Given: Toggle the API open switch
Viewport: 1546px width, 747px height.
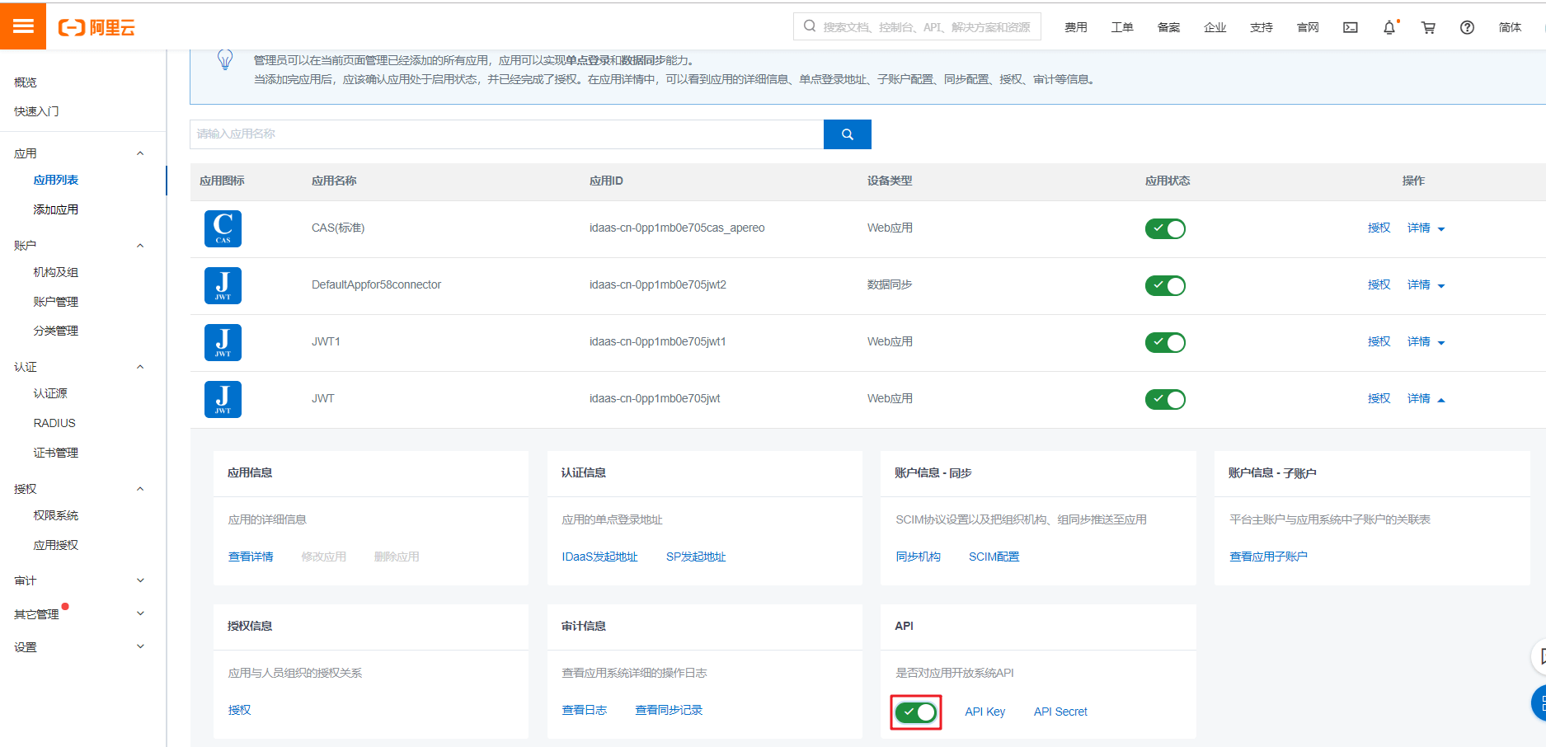Looking at the screenshot, I should pyautogui.click(x=916, y=712).
